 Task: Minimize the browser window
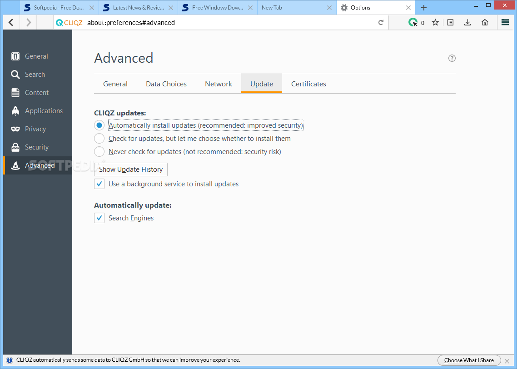click(476, 5)
